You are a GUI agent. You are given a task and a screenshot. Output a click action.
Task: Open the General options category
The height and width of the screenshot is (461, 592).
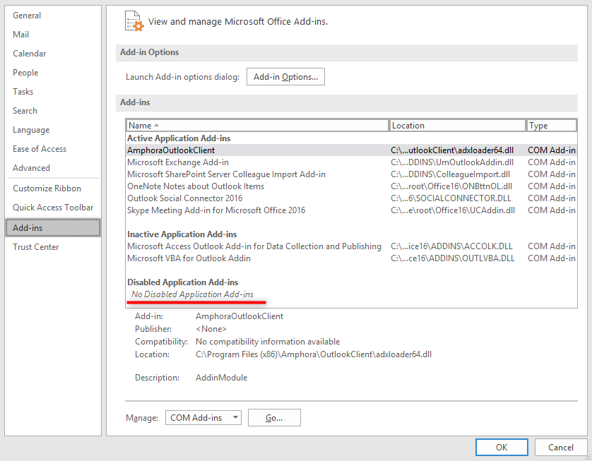(x=27, y=16)
